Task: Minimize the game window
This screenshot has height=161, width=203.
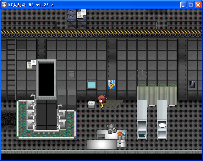Action: point(184,5)
